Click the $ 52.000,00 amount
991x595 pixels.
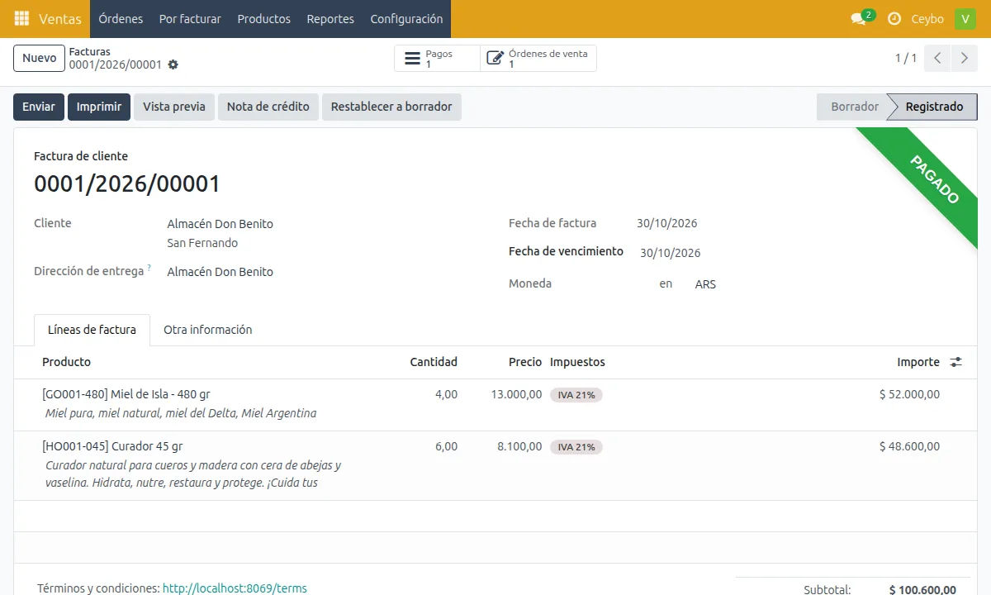tap(909, 394)
